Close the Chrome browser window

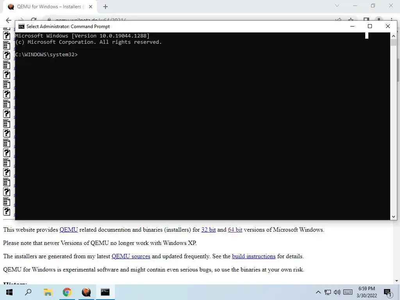pos(391,5)
